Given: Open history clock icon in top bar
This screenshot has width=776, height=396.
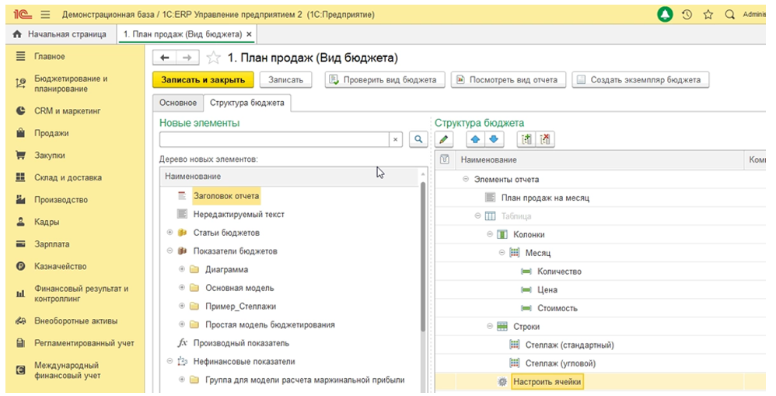Looking at the screenshot, I should (x=687, y=14).
